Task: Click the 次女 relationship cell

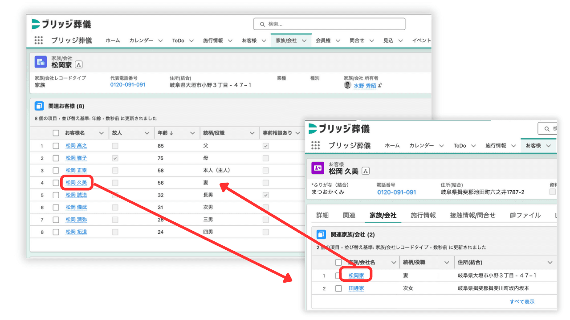Action: (x=408, y=288)
